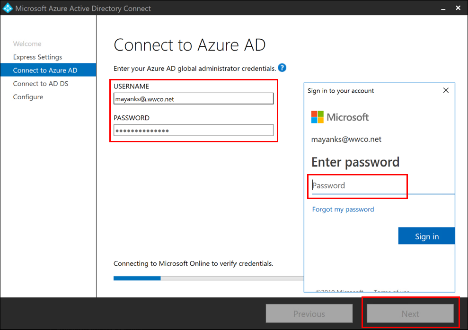
Task: Click the Next button
Action: pos(410,313)
